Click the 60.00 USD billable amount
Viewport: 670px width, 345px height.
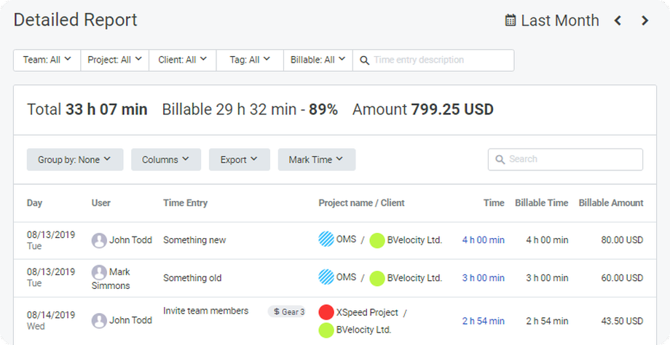pos(622,278)
